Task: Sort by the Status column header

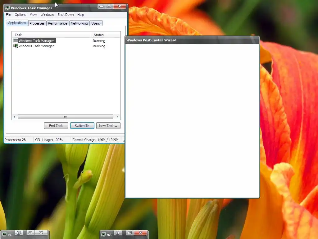Action: 106,35
